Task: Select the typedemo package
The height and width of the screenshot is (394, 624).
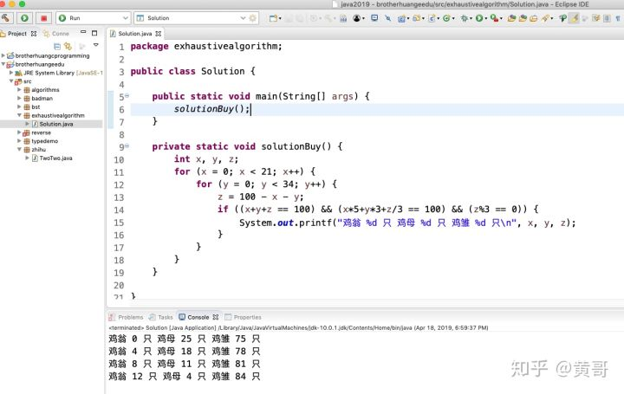Action: 44,141
